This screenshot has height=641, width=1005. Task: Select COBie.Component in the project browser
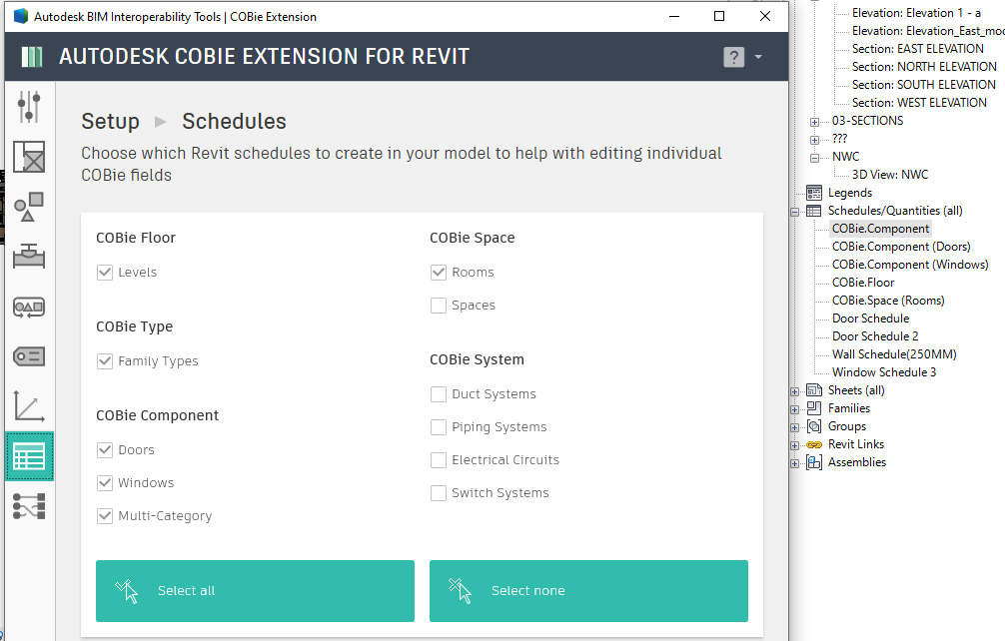[879, 228]
